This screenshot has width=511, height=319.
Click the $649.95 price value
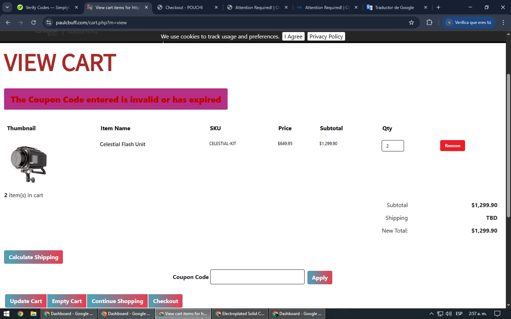pos(285,144)
